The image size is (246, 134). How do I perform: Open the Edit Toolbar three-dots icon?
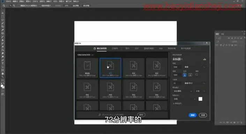[x=2, y=80]
